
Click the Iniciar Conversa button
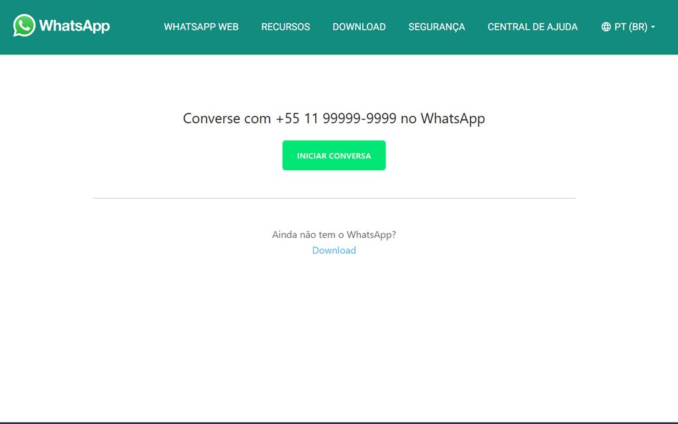click(334, 155)
